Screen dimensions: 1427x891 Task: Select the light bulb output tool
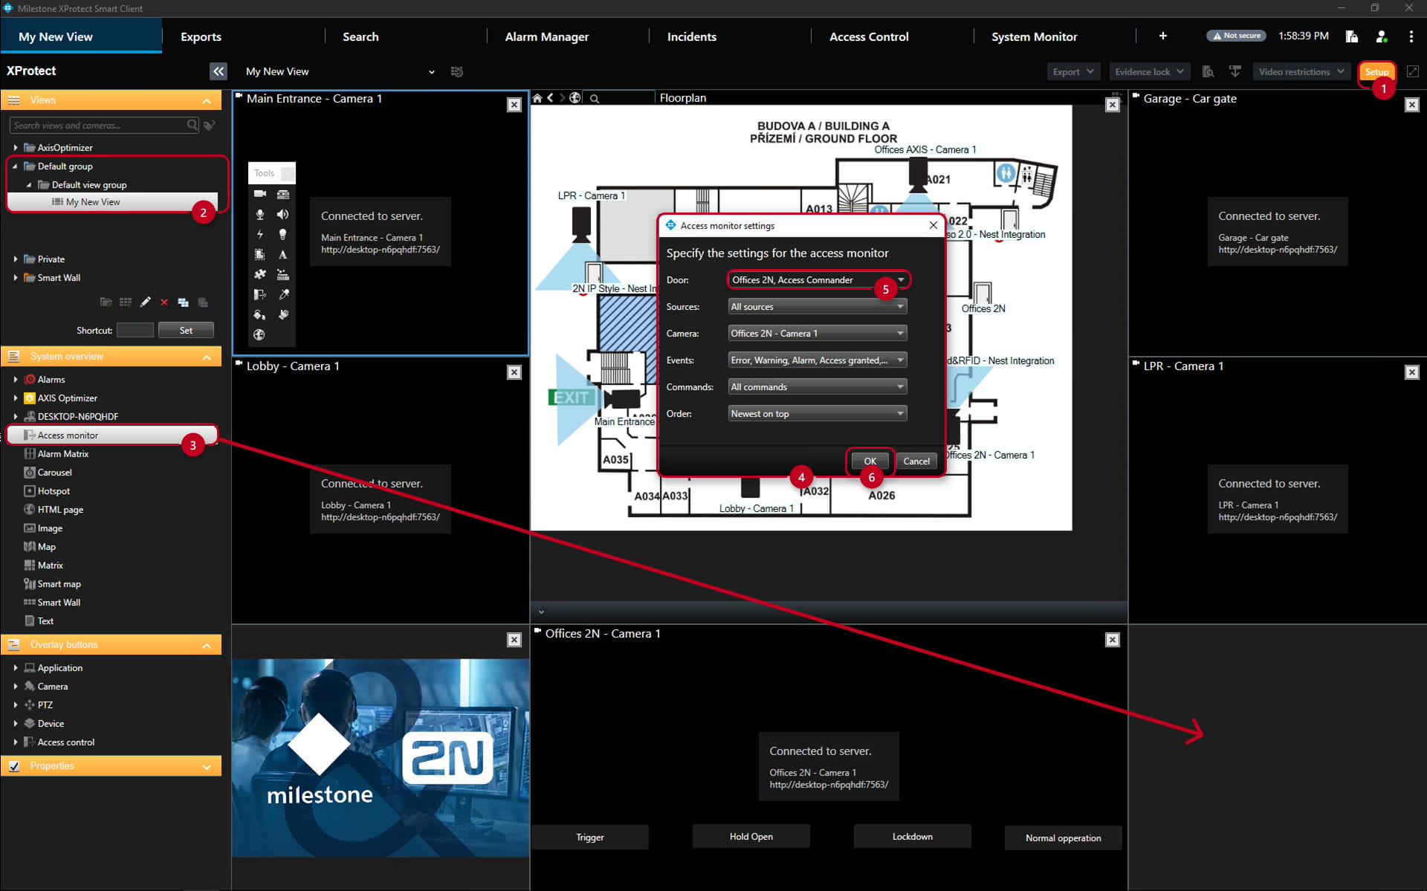click(x=282, y=234)
